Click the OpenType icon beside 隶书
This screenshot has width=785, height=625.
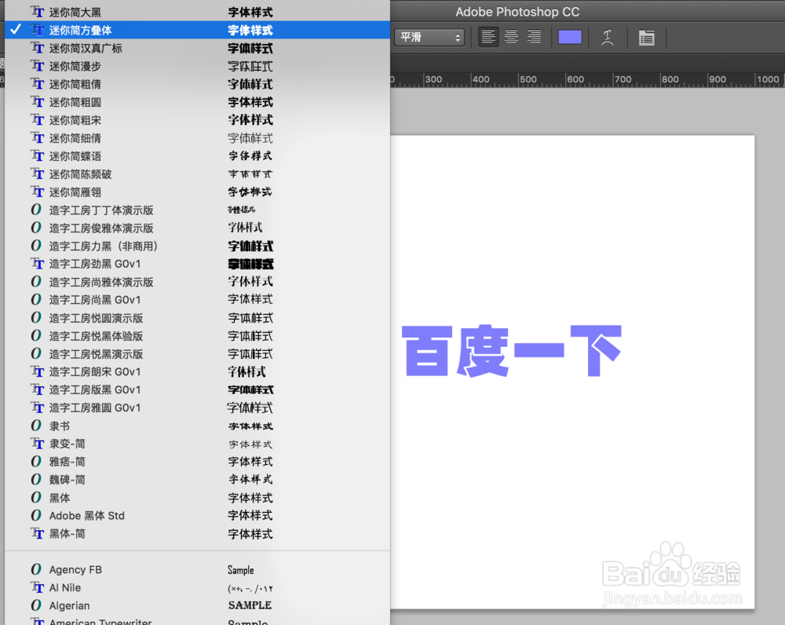(36, 426)
